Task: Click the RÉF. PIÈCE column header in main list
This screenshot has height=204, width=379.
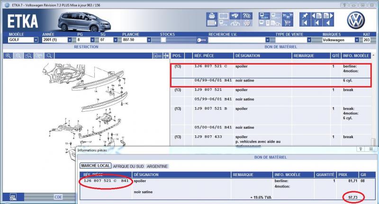Action: click(213, 56)
